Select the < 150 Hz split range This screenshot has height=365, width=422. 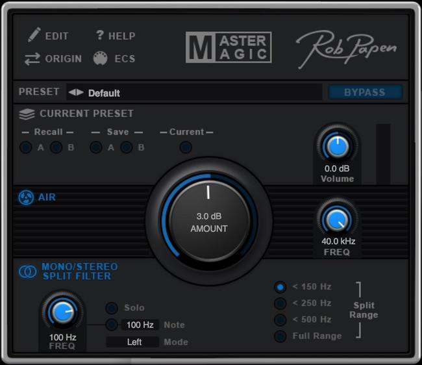[280, 287]
